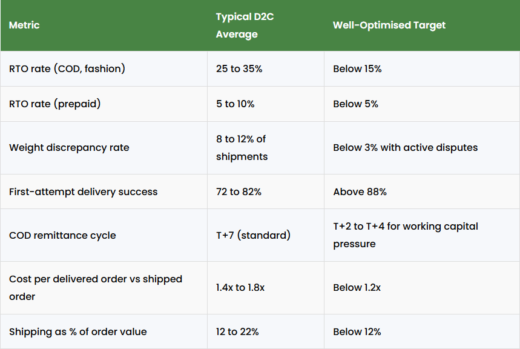This screenshot has width=520, height=349.
Task: Click 'T+2 to T+4 for working capital pressure'
Action: coord(422,235)
